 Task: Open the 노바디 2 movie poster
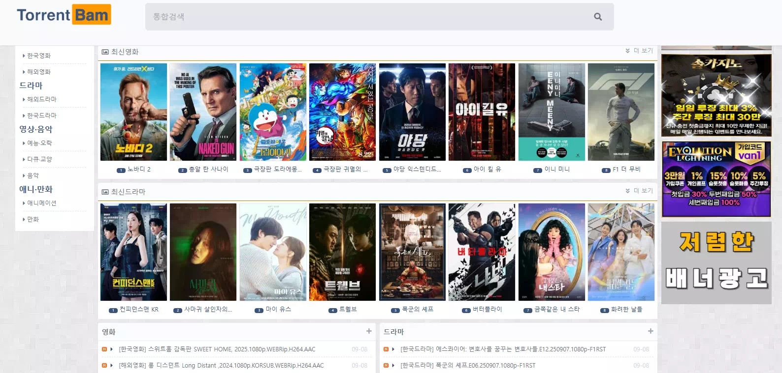click(x=133, y=112)
